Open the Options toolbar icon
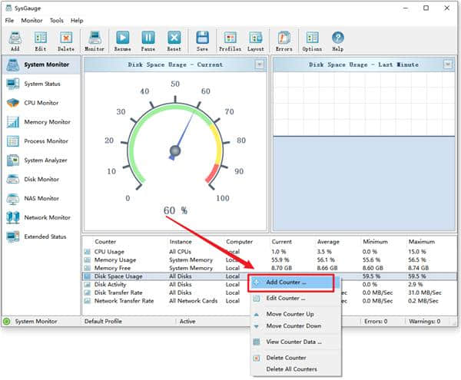The height and width of the screenshot is (380, 461). [312, 40]
